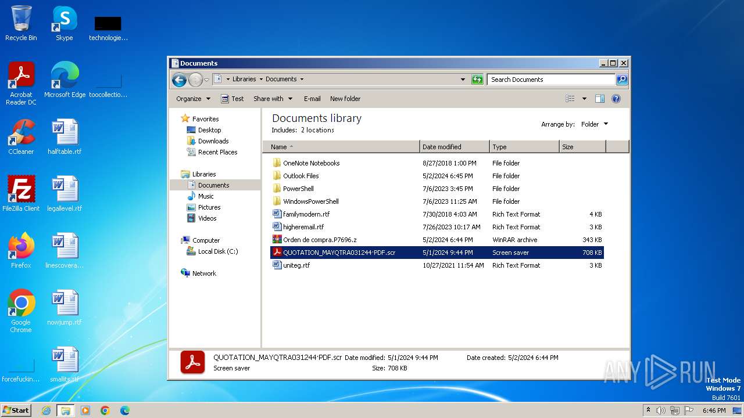This screenshot has height=418, width=744.
Task: Click Windows Explorer taskbar button
Action: click(x=66, y=410)
